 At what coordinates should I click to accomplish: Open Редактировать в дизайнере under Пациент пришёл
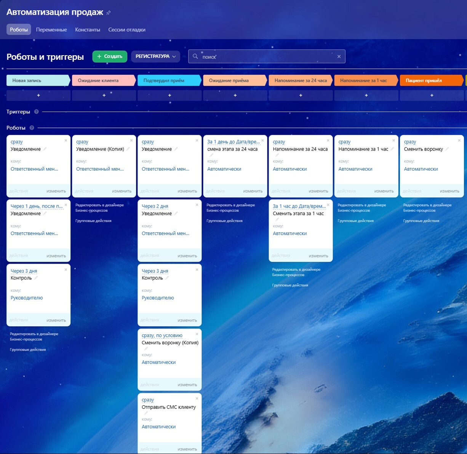click(427, 208)
